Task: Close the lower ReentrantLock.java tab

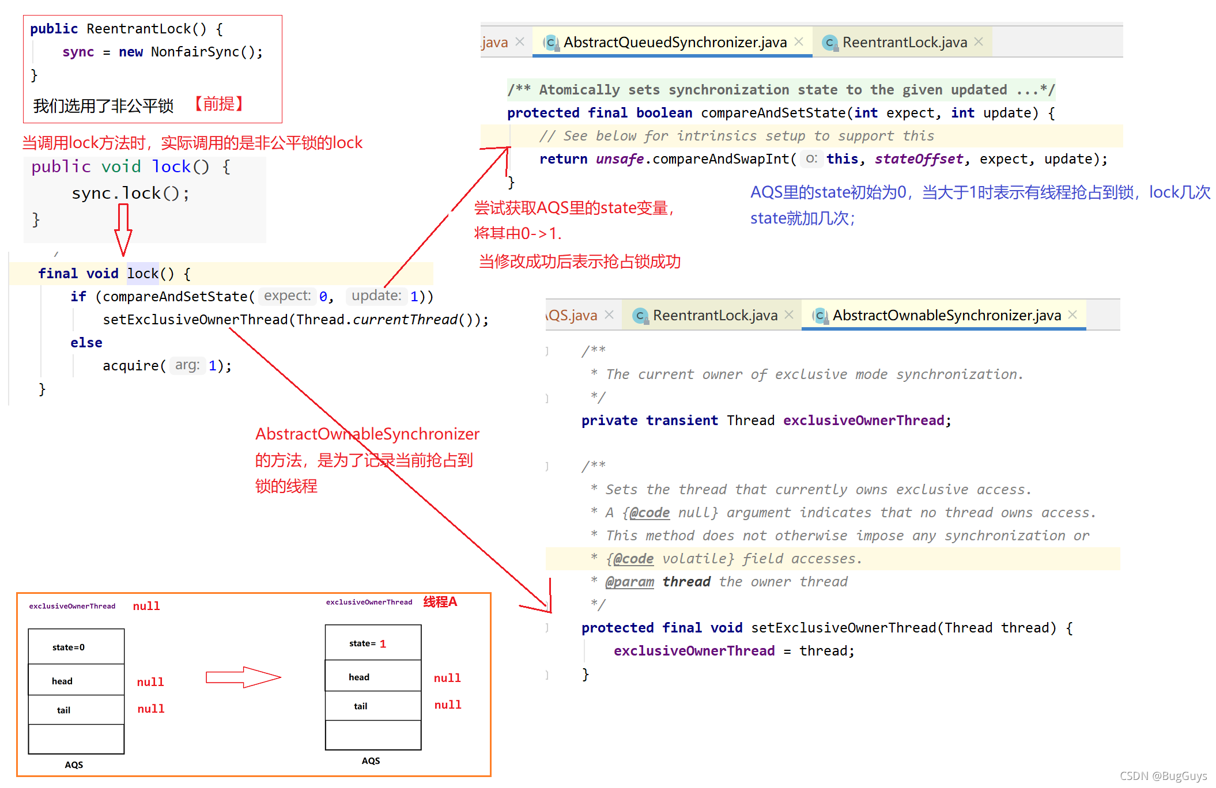Action: pos(789,315)
